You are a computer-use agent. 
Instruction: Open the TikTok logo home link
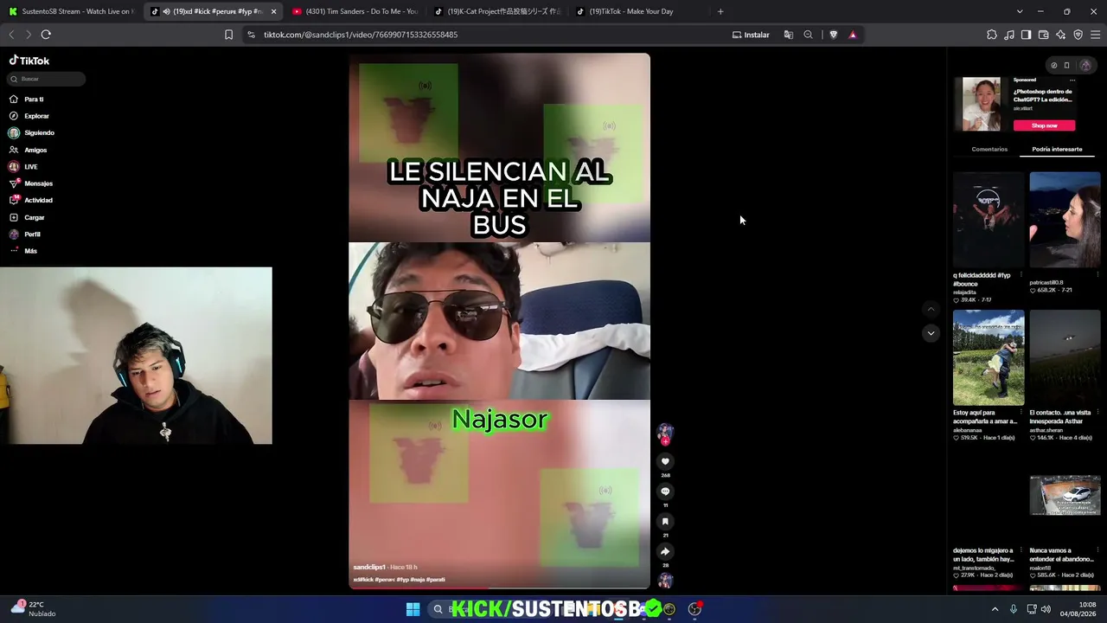tap(29, 61)
